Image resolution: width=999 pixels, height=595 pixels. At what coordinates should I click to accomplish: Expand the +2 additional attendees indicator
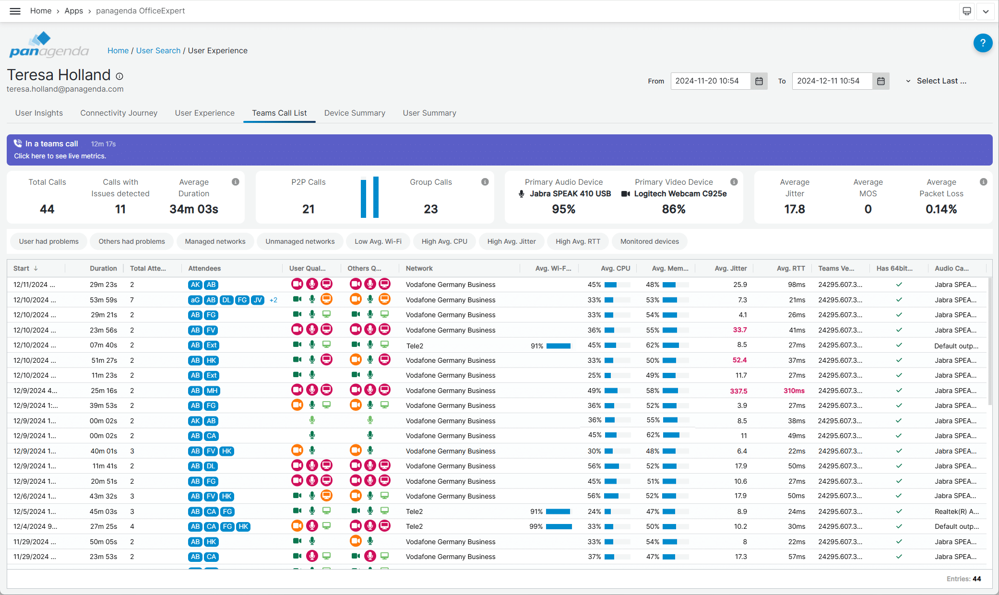[273, 300]
